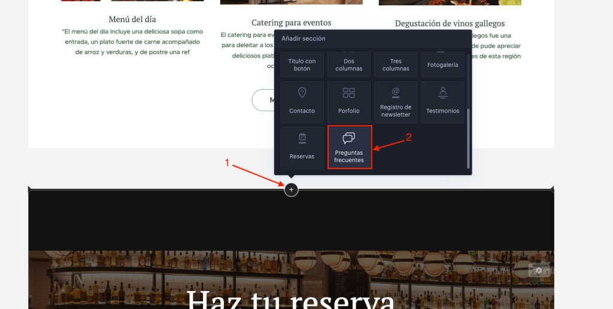Viewport: 613px width, 309px height.
Task: Click the Catering para eventos heading
Action: click(292, 23)
